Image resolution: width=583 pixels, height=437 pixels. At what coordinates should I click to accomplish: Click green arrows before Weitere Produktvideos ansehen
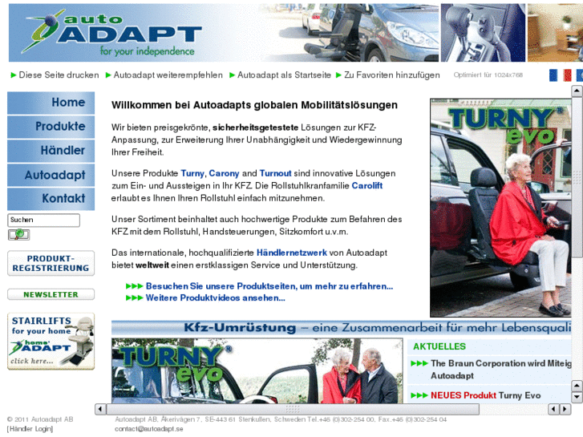(134, 298)
